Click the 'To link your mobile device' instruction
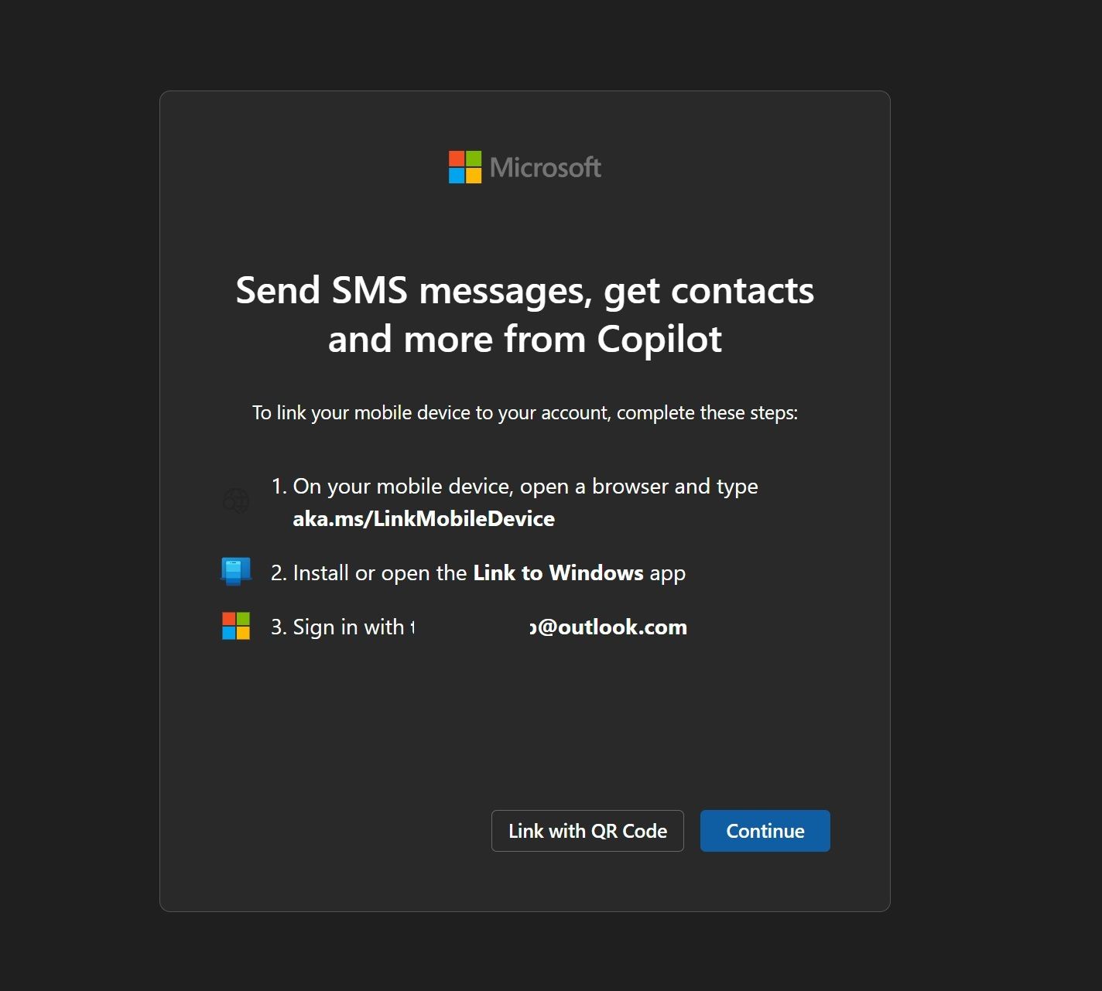 [525, 412]
